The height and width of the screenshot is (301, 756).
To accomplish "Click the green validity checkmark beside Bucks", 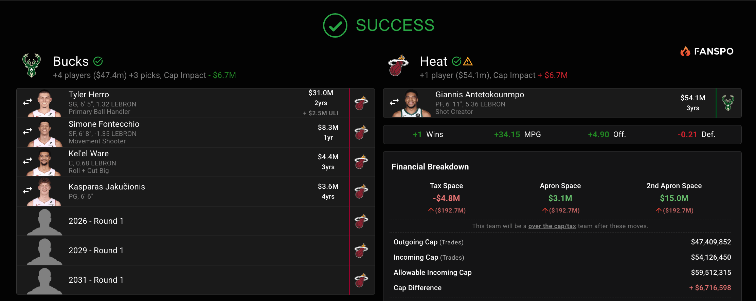I will (98, 61).
